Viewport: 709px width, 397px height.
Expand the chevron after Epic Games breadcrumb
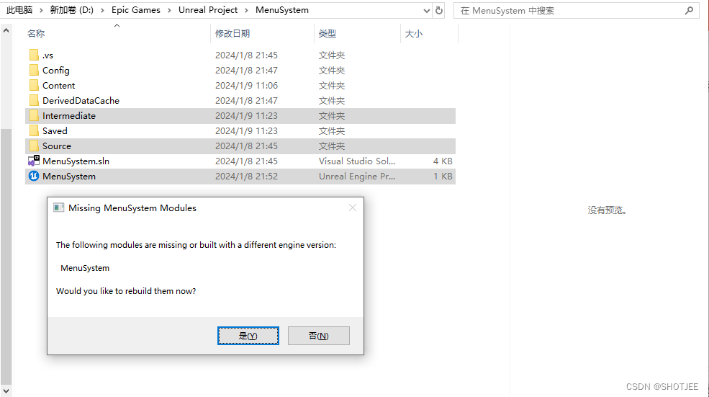pos(169,10)
